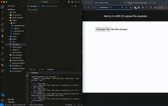Switch to the OUTPUT panel tab
This screenshot has width=168, height=106.
tap(41, 70)
